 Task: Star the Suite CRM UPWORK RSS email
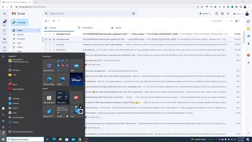(50, 39)
